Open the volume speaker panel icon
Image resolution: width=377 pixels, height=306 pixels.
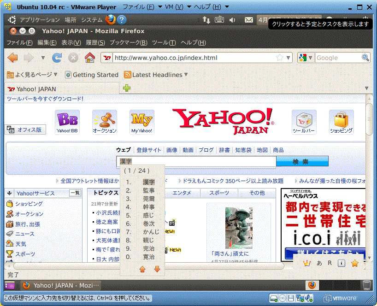pos(232,20)
